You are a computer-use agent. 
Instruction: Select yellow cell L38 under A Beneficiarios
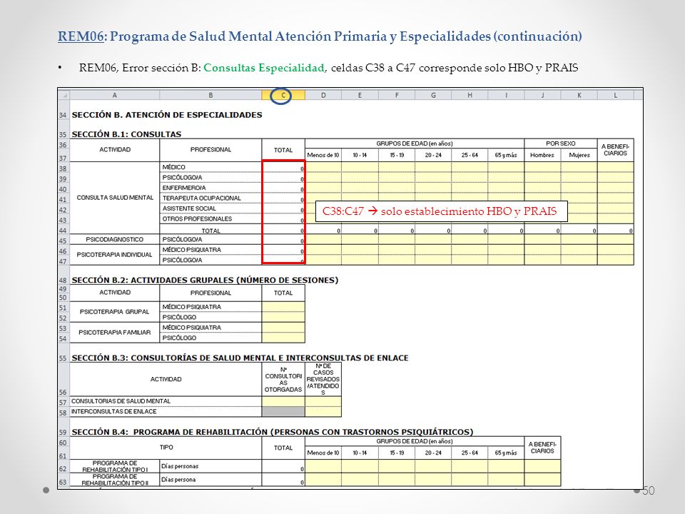coord(616,167)
